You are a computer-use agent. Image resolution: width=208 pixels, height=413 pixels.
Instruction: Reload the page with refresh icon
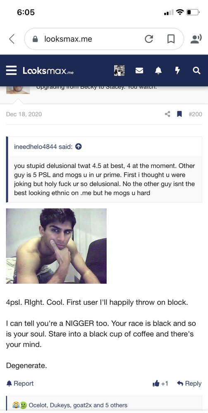[149, 39]
